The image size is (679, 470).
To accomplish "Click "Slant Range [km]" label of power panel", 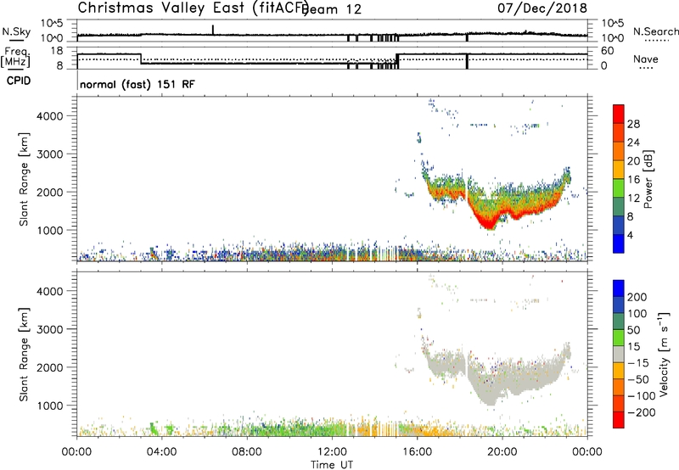I will coord(24,179).
